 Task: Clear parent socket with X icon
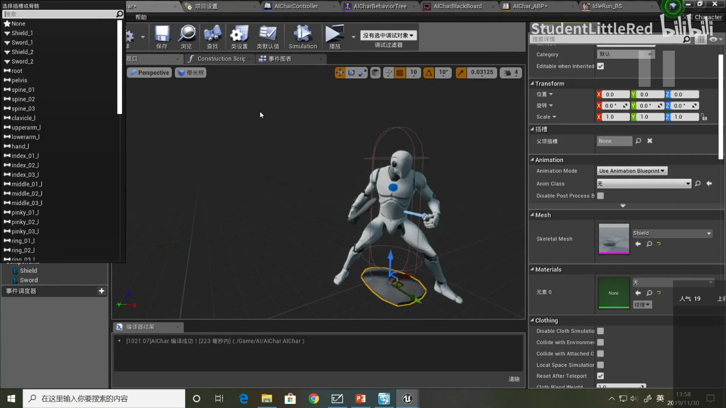tap(650, 141)
